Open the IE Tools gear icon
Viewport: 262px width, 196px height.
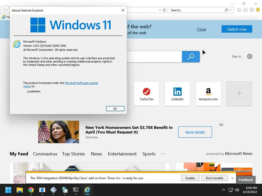click(252, 10)
